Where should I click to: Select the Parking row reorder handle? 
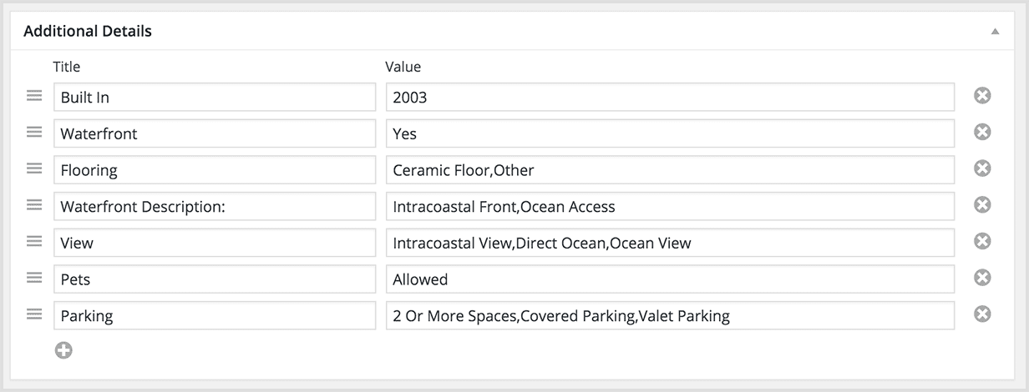point(34,314)
